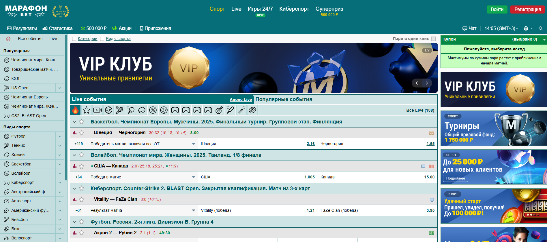Open statistics icon for США — Канада
The height and width of the screenshot is (242, 547).
(74, 166)
